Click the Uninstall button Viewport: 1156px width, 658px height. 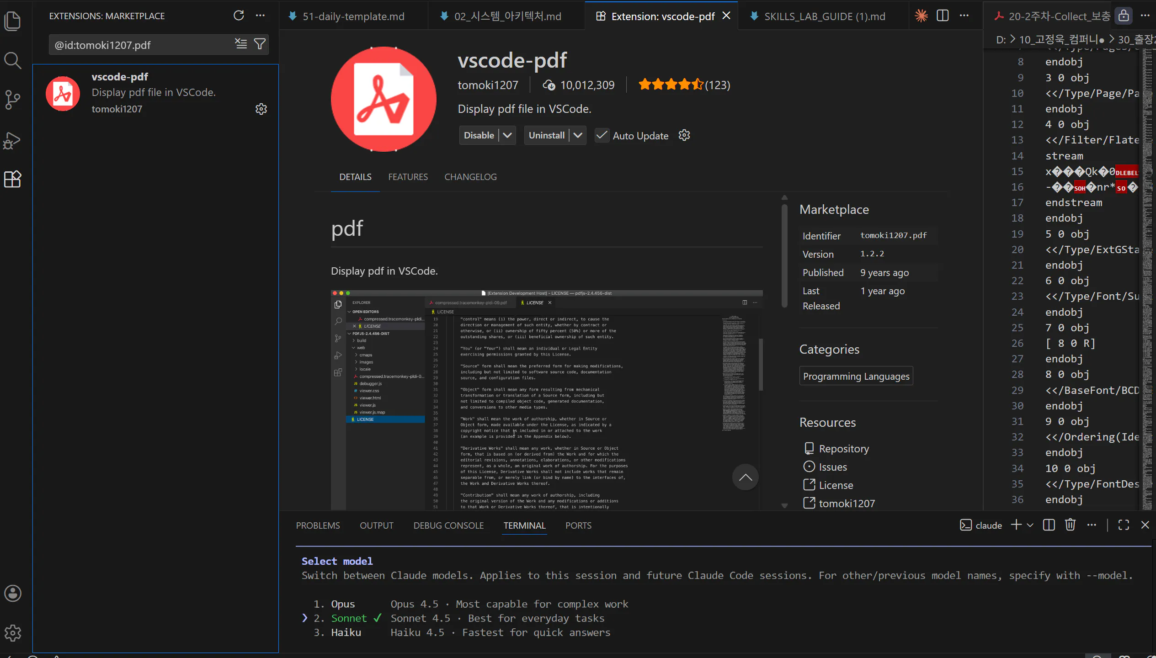(x=546, y=136)
